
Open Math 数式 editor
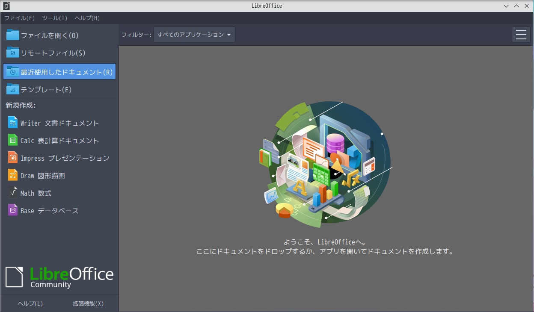click(41, 193)
